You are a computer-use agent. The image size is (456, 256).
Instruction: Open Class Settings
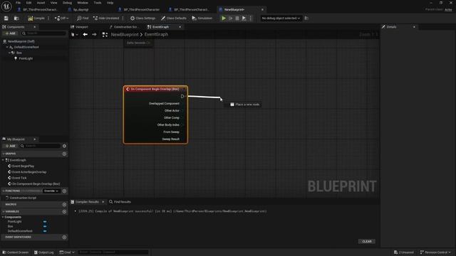[142, 18]
